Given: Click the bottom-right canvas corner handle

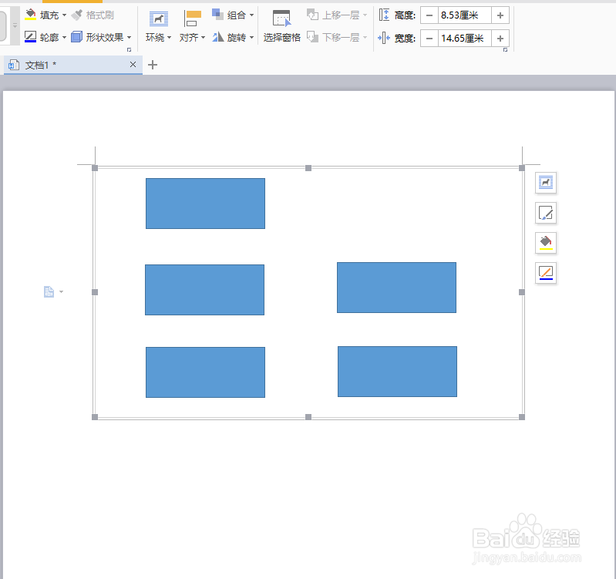Looking at the screenshot, I should click(522, 417).
